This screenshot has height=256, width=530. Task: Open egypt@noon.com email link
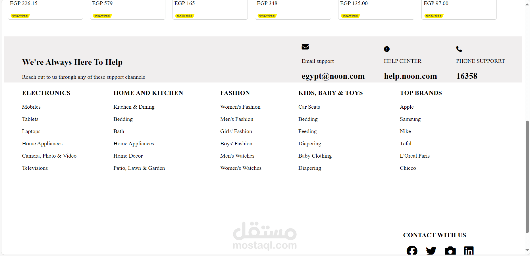point(333,76)
